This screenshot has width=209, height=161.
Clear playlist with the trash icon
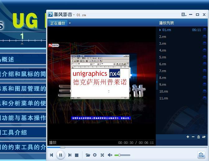click(198, 137)
